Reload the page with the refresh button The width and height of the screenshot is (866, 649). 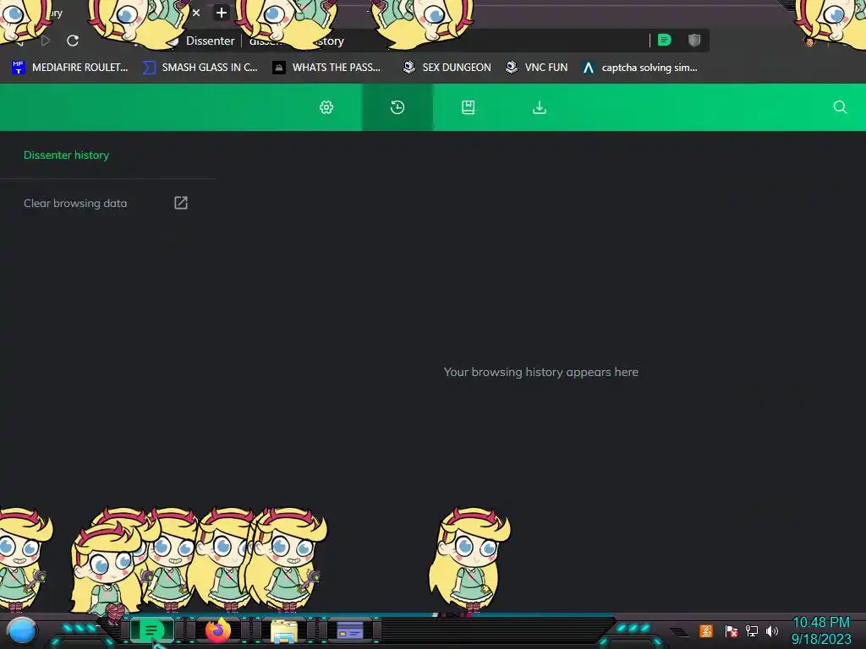tap(73, 41)
